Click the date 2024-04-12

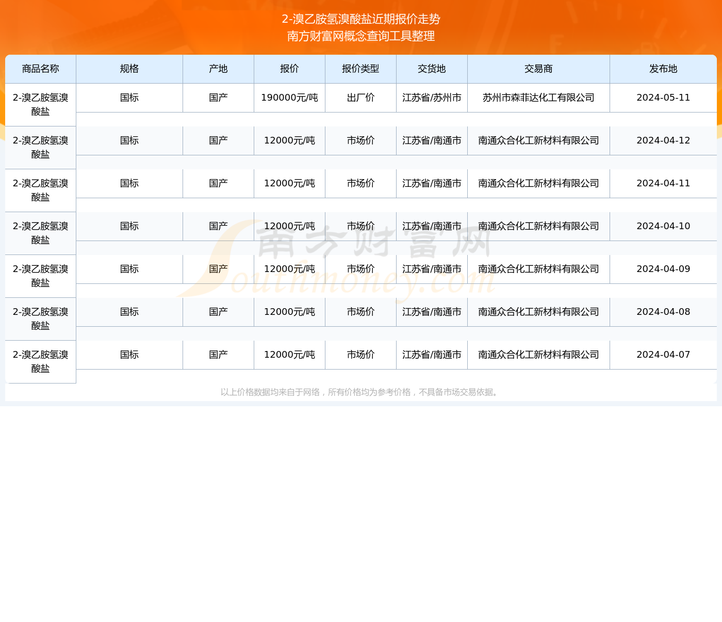[663, 140]
